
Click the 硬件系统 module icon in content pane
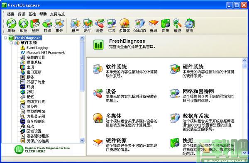click(175, 69)
